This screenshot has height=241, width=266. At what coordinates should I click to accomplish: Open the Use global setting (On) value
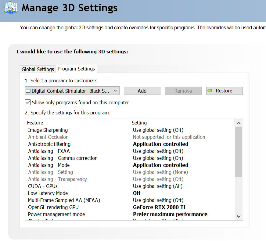coord(158,158)
